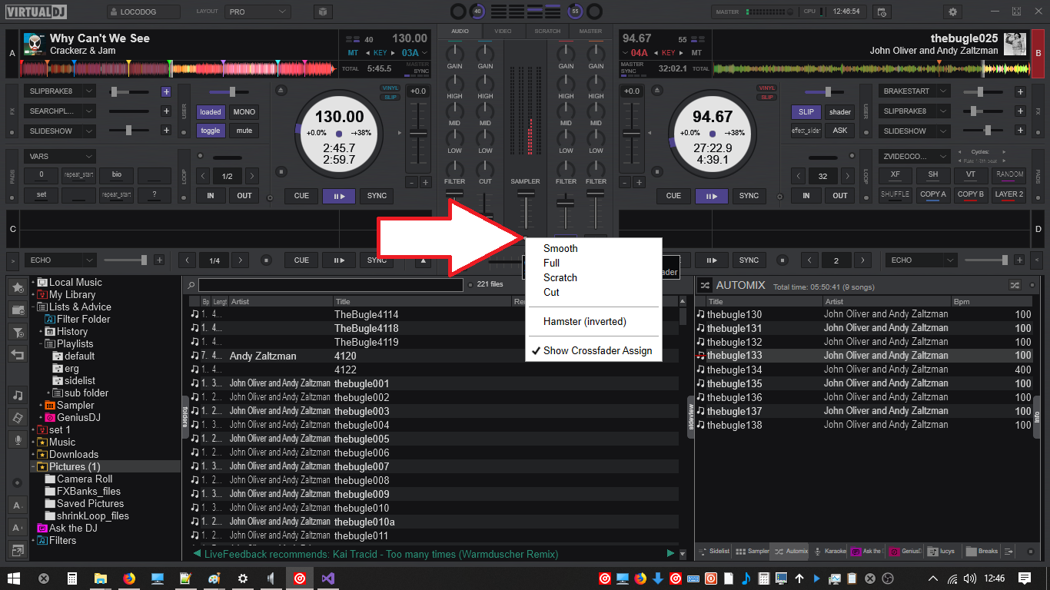Open the Windows notification center icon

click(1025, 578)
